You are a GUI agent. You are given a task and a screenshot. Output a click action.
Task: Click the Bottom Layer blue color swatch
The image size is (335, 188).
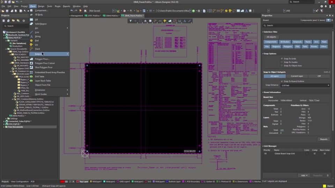click(167, 182)
